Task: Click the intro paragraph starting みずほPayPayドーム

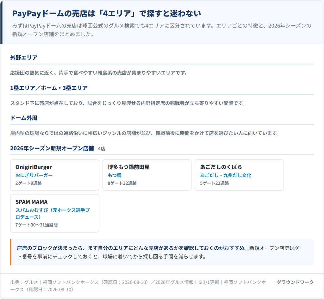Action: 162,30
